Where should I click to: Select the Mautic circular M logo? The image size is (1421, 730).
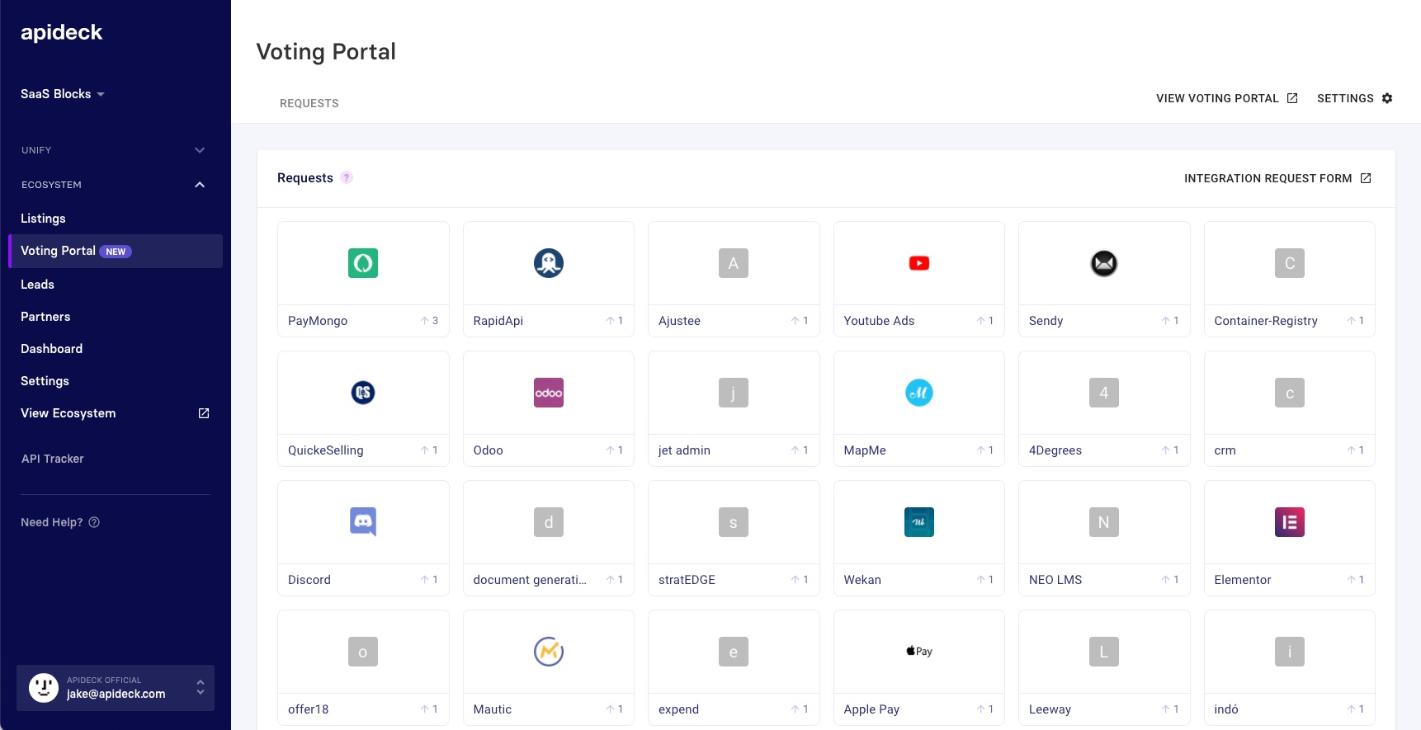click(549, 652)
